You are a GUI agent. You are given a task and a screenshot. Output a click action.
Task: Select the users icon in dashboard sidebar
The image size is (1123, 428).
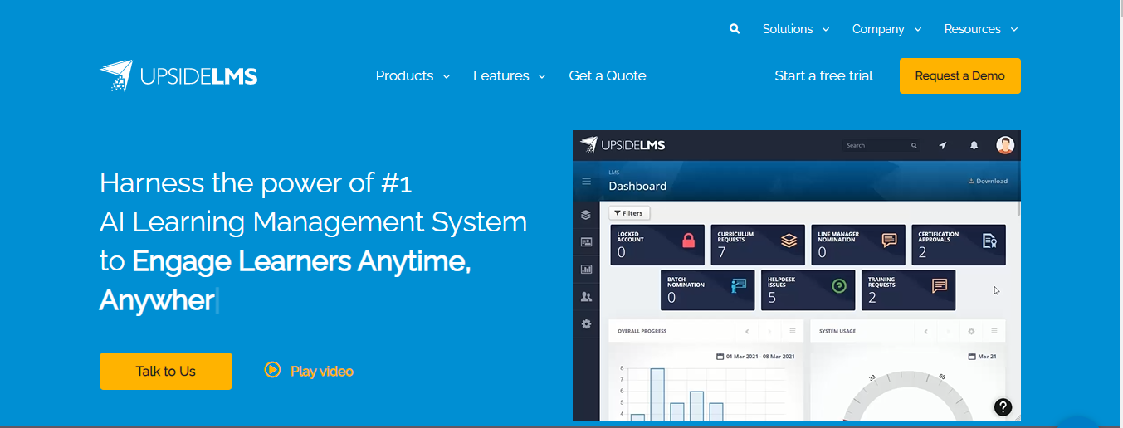tap(586, 296)
